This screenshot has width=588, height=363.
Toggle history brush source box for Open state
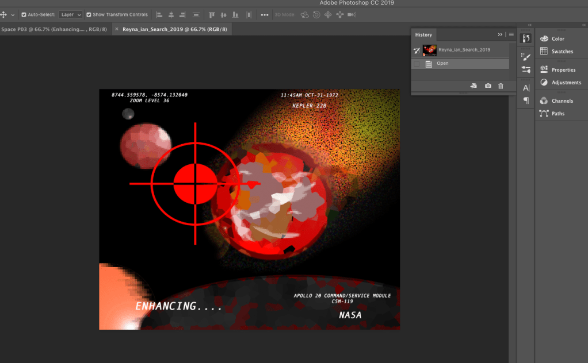tap(417, 64)
